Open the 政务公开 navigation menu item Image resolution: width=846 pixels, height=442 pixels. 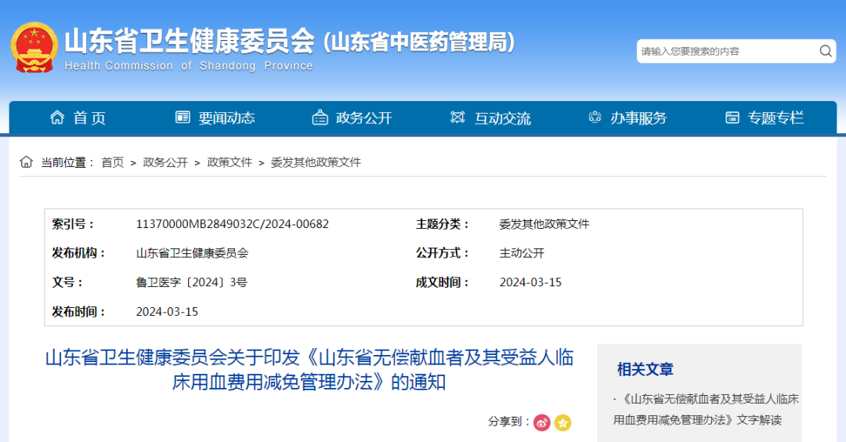click(363, 118)
